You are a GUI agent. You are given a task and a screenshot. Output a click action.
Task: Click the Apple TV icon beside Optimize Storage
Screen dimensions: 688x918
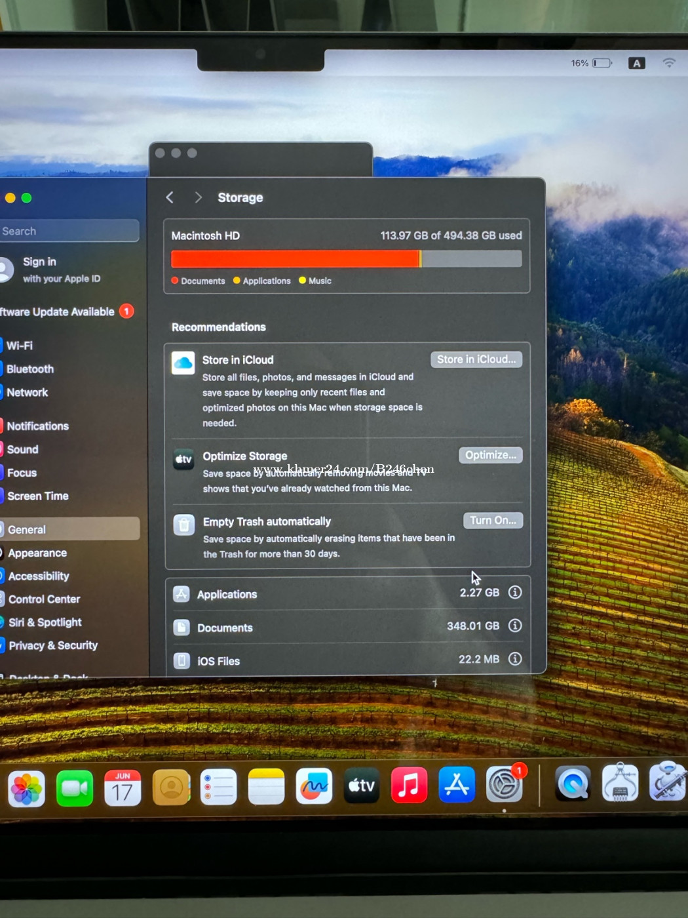coord(183,460)
